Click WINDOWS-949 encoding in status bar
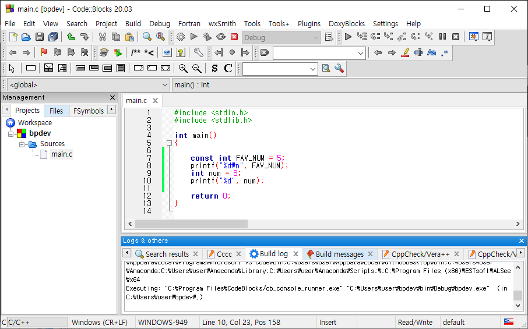The image size is (528, 329). click(x=163, y=322)
